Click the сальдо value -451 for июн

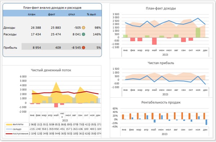62,129
